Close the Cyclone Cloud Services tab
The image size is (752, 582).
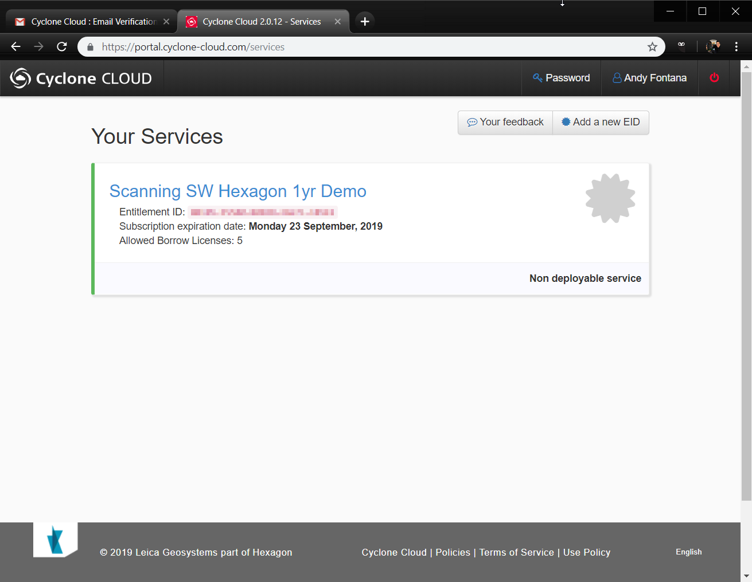(x=338, y=22)
